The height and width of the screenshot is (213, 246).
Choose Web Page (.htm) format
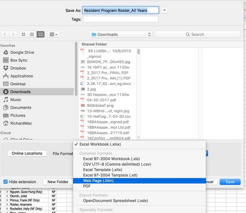point(140,181)
